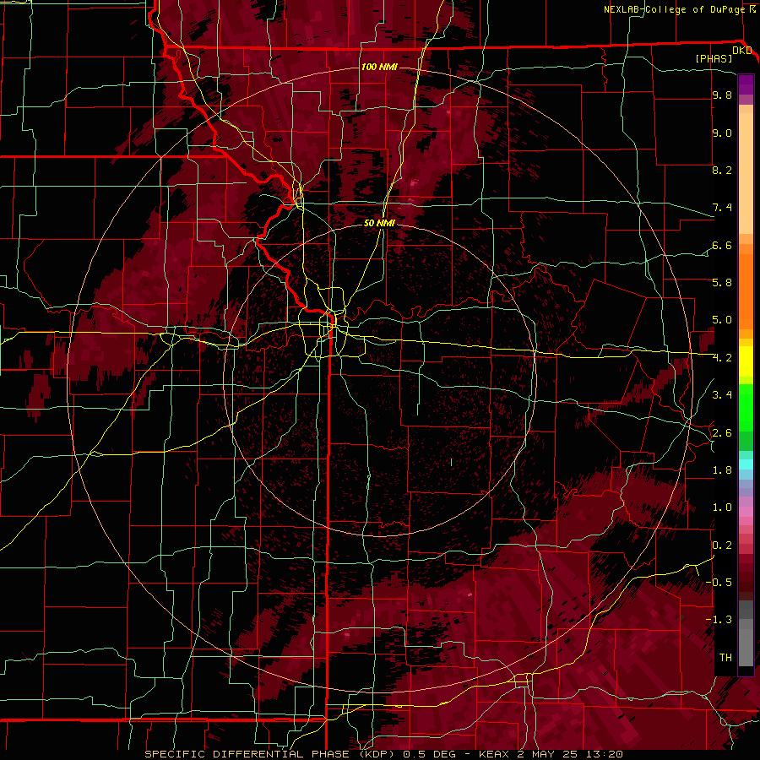Click the 6.6 value on the color scale
Screen dimensions: 760x760
coord(722,245)
